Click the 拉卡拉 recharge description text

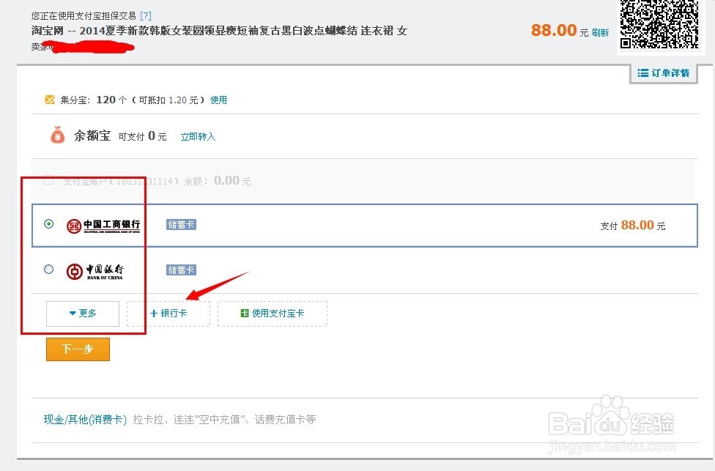coord(224,420)
